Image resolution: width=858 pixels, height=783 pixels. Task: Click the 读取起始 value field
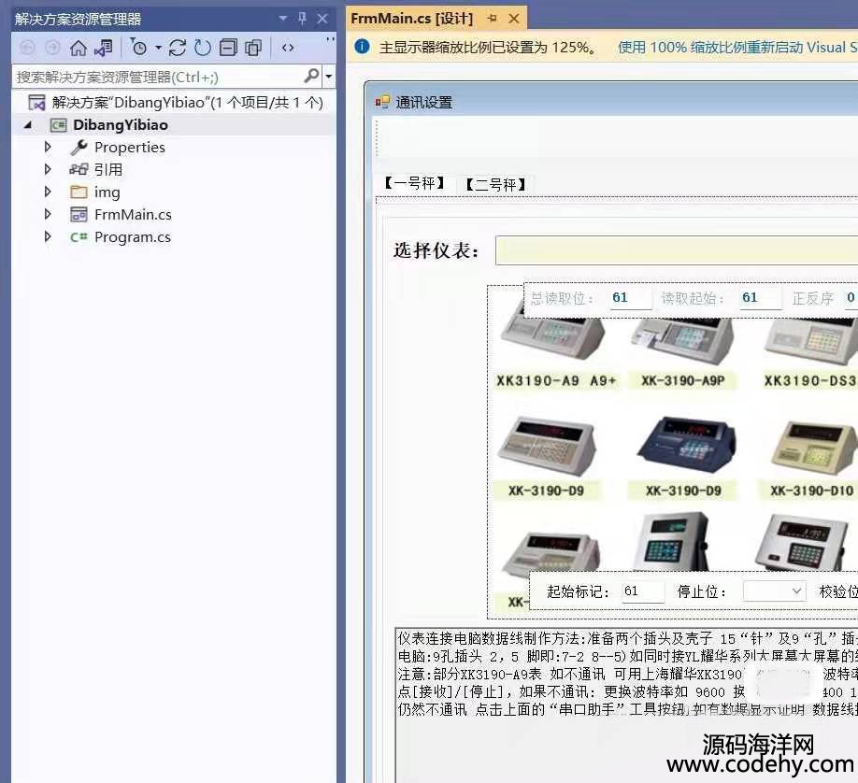[761, 298]
